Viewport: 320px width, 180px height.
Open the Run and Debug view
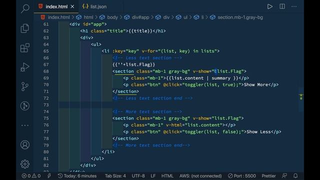(x=25, y=67)
